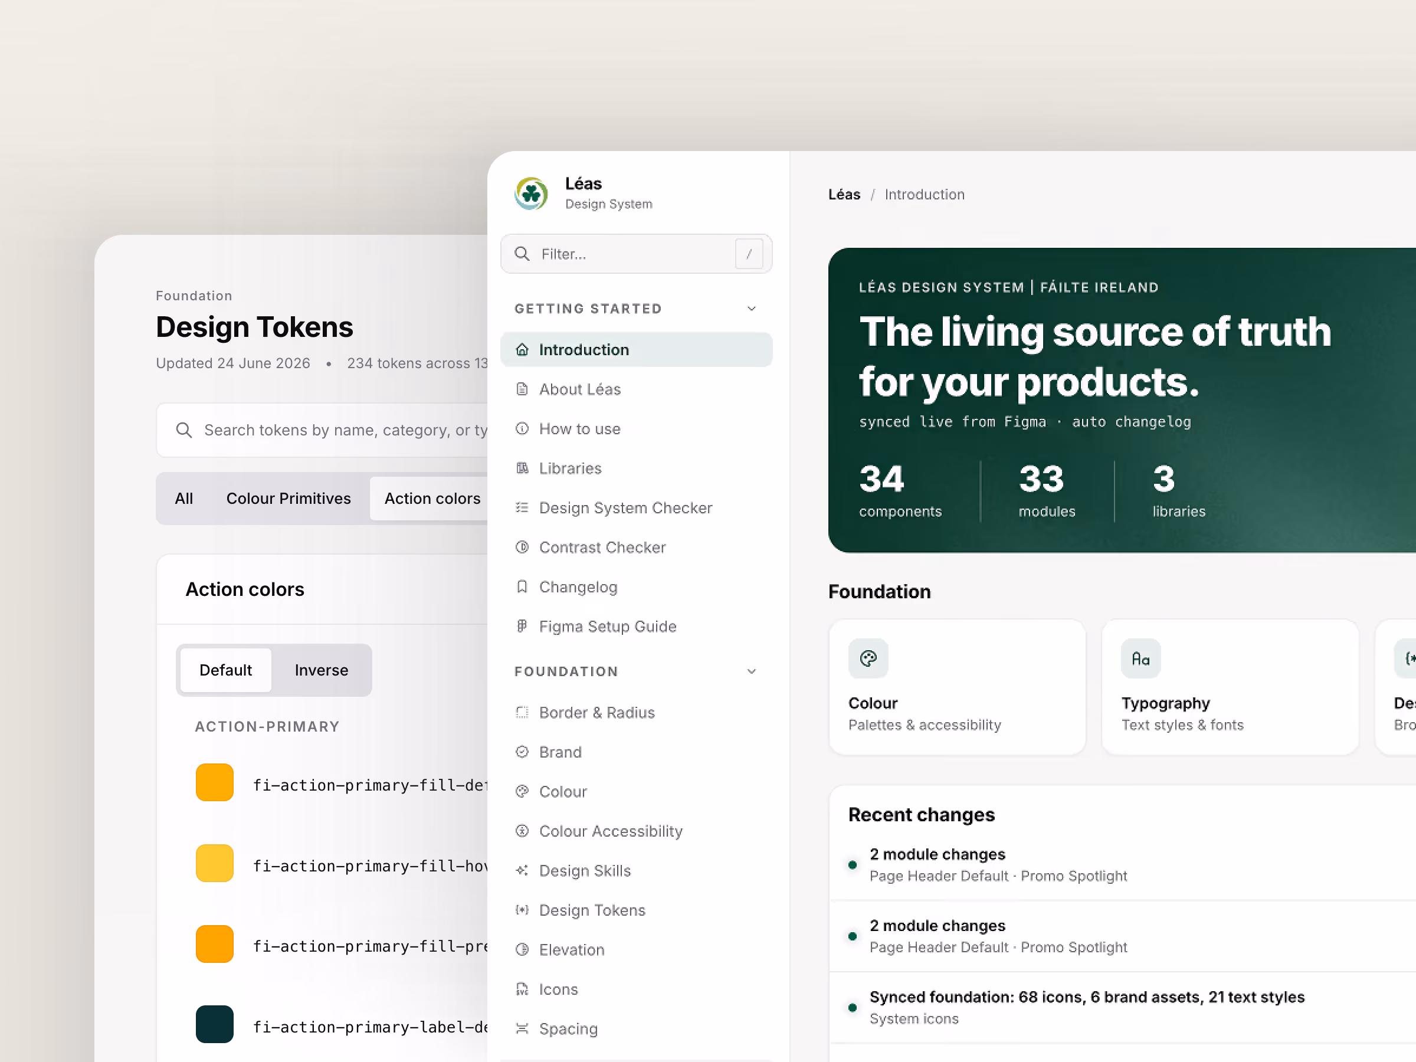The width and height of the screenshot is (1416, 1062).
Task: Select the All tab in Design Tokens
Action: [x=183, y=499]
